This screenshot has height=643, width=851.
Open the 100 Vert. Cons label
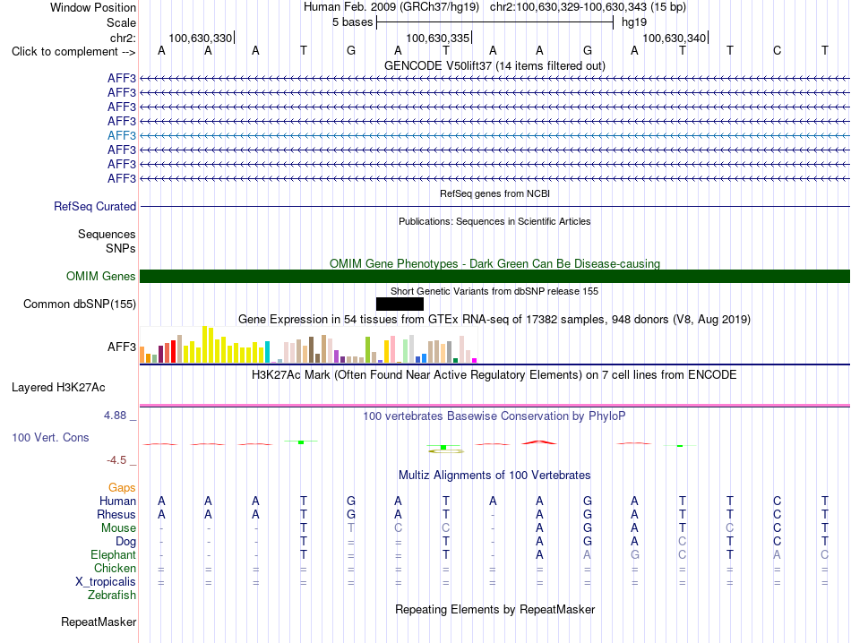click(x=50, y=437)
